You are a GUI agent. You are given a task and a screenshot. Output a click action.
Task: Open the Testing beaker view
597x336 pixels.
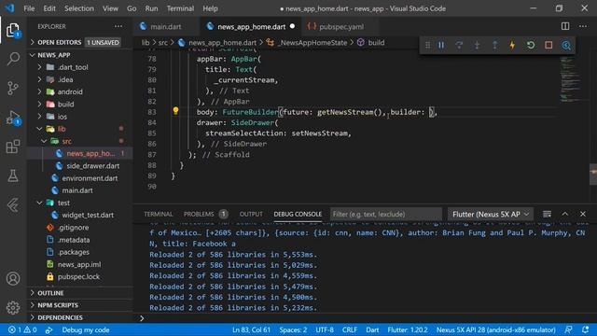point(13,175)
